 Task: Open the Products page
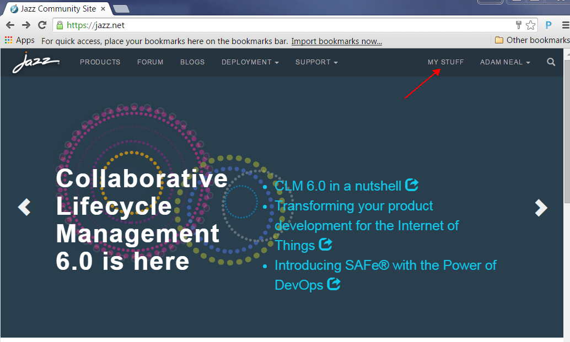click(100, 62)
